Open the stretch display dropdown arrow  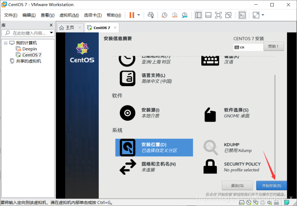tap(263, 15)
